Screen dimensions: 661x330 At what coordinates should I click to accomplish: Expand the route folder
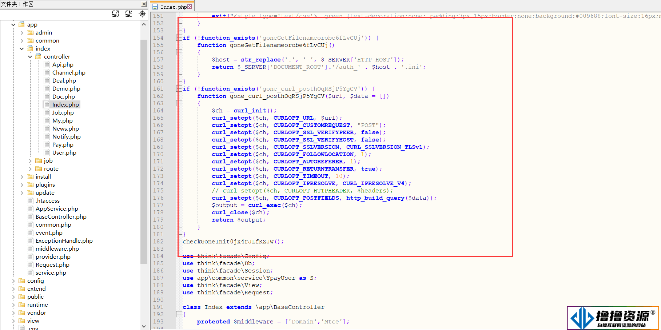pyautogui.click(x=30, y=169)
